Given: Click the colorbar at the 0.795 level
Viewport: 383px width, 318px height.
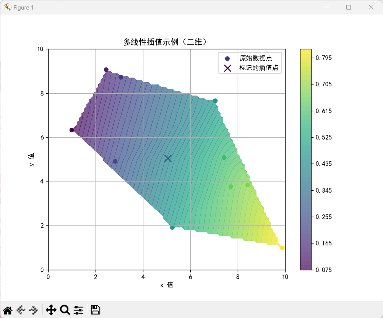Looking at the screenshot, I should click(x=306, y=58).
